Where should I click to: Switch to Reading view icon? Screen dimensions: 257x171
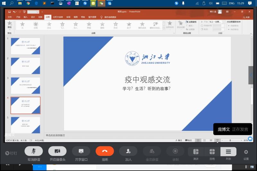tap(211, 141)
